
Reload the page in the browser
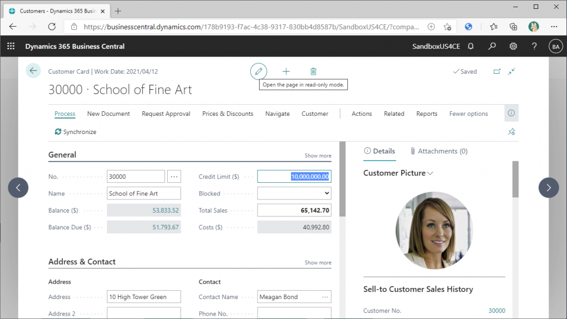52,27
